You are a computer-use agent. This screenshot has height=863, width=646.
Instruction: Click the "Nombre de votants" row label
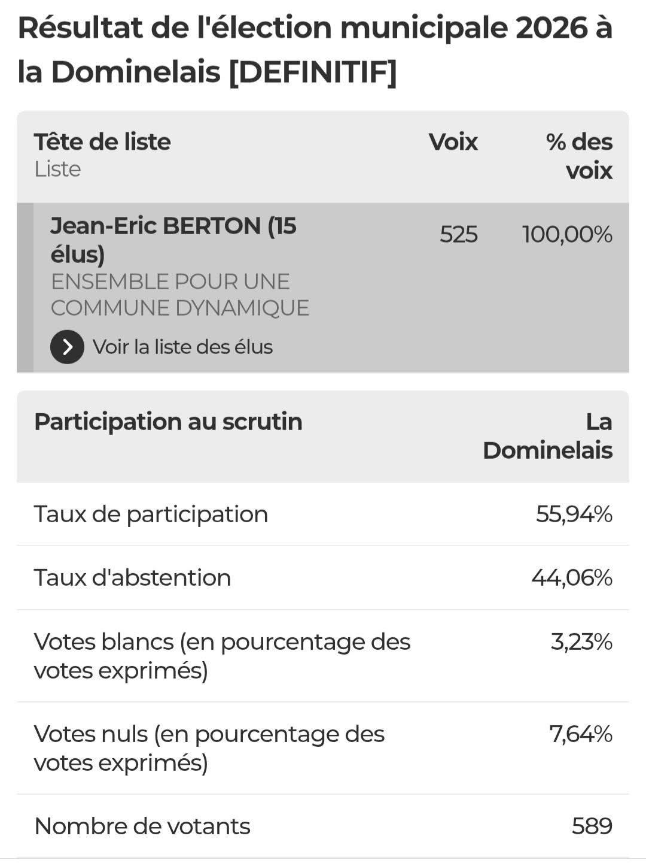coord(142,826)
